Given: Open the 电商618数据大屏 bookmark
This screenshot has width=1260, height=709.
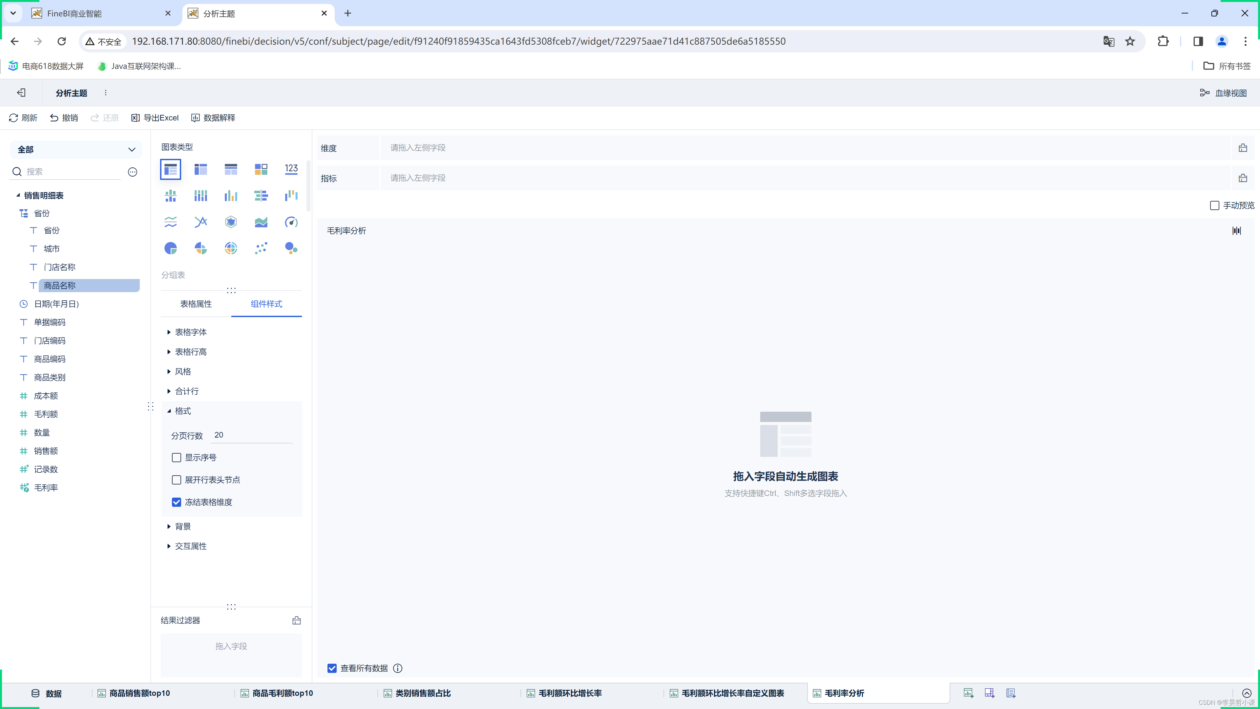Looking at the screenshot, I should pos(47,66).
